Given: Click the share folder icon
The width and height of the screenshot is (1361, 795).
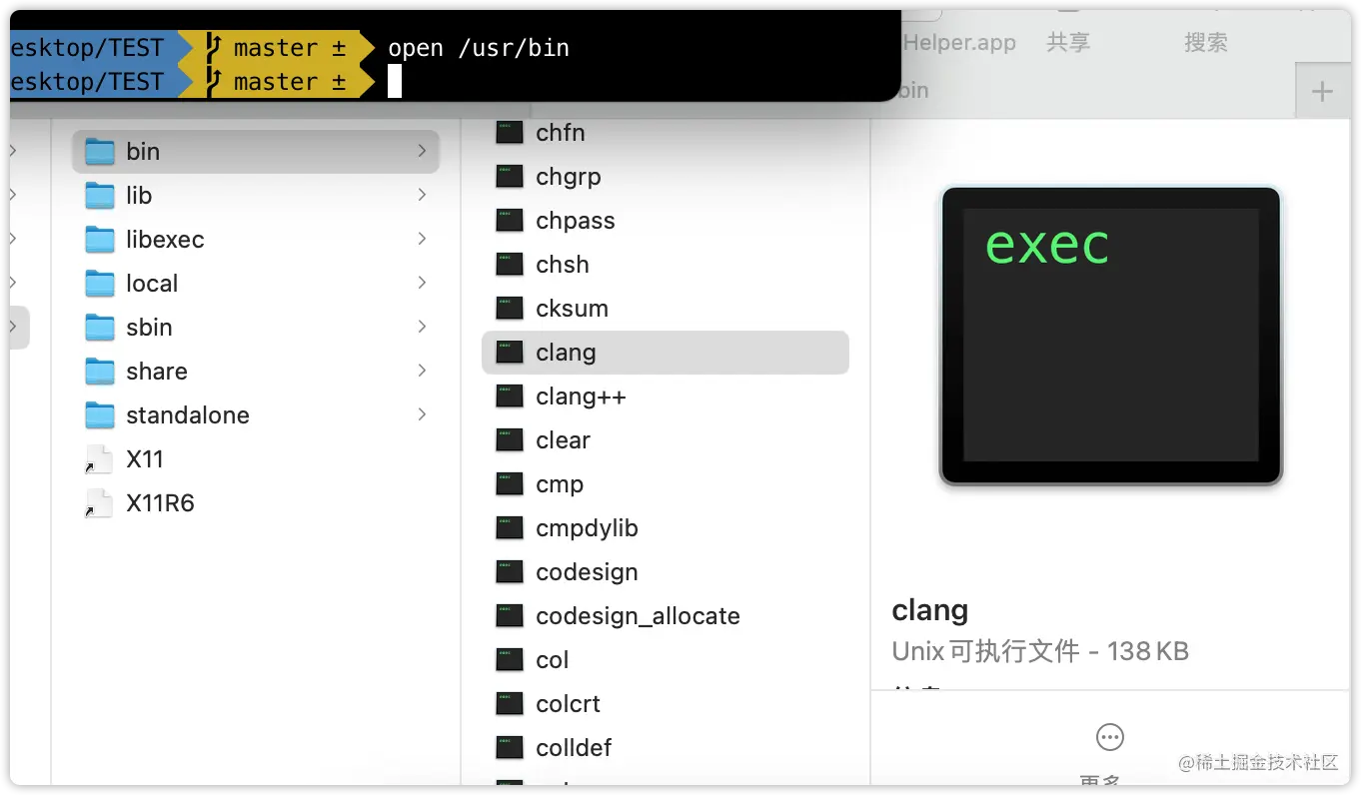Looking at the screenshot, I should (x=100, y=372).
